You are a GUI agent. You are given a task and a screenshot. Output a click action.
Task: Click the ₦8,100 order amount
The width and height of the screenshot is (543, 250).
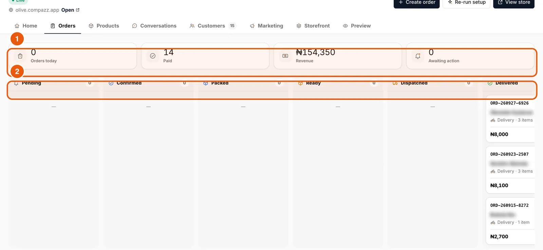(499, 185)
